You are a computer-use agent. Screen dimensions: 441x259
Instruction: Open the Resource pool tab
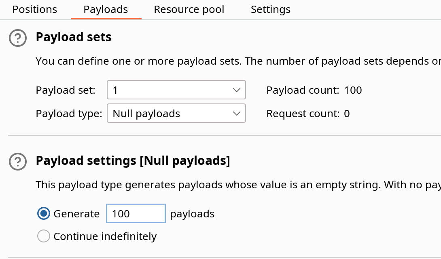pyautogui.click(x=189, y=10)
